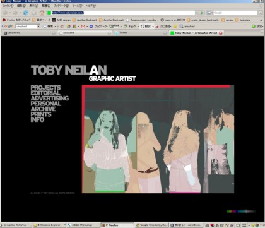265x228 pixels.
Task: Open the PROJECTS section
Action: point(45,88)
